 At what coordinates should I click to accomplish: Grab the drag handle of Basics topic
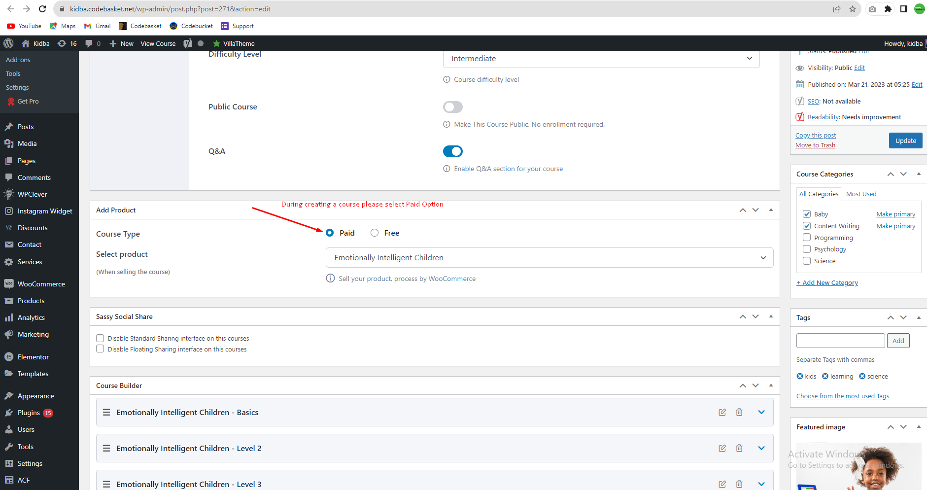click(106, 412)
